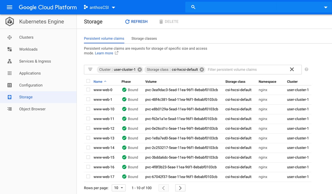Open the www-web-14 claim link
Viewport: 332px width, 194px height.
pyautogui.click(x=104, y=148)
